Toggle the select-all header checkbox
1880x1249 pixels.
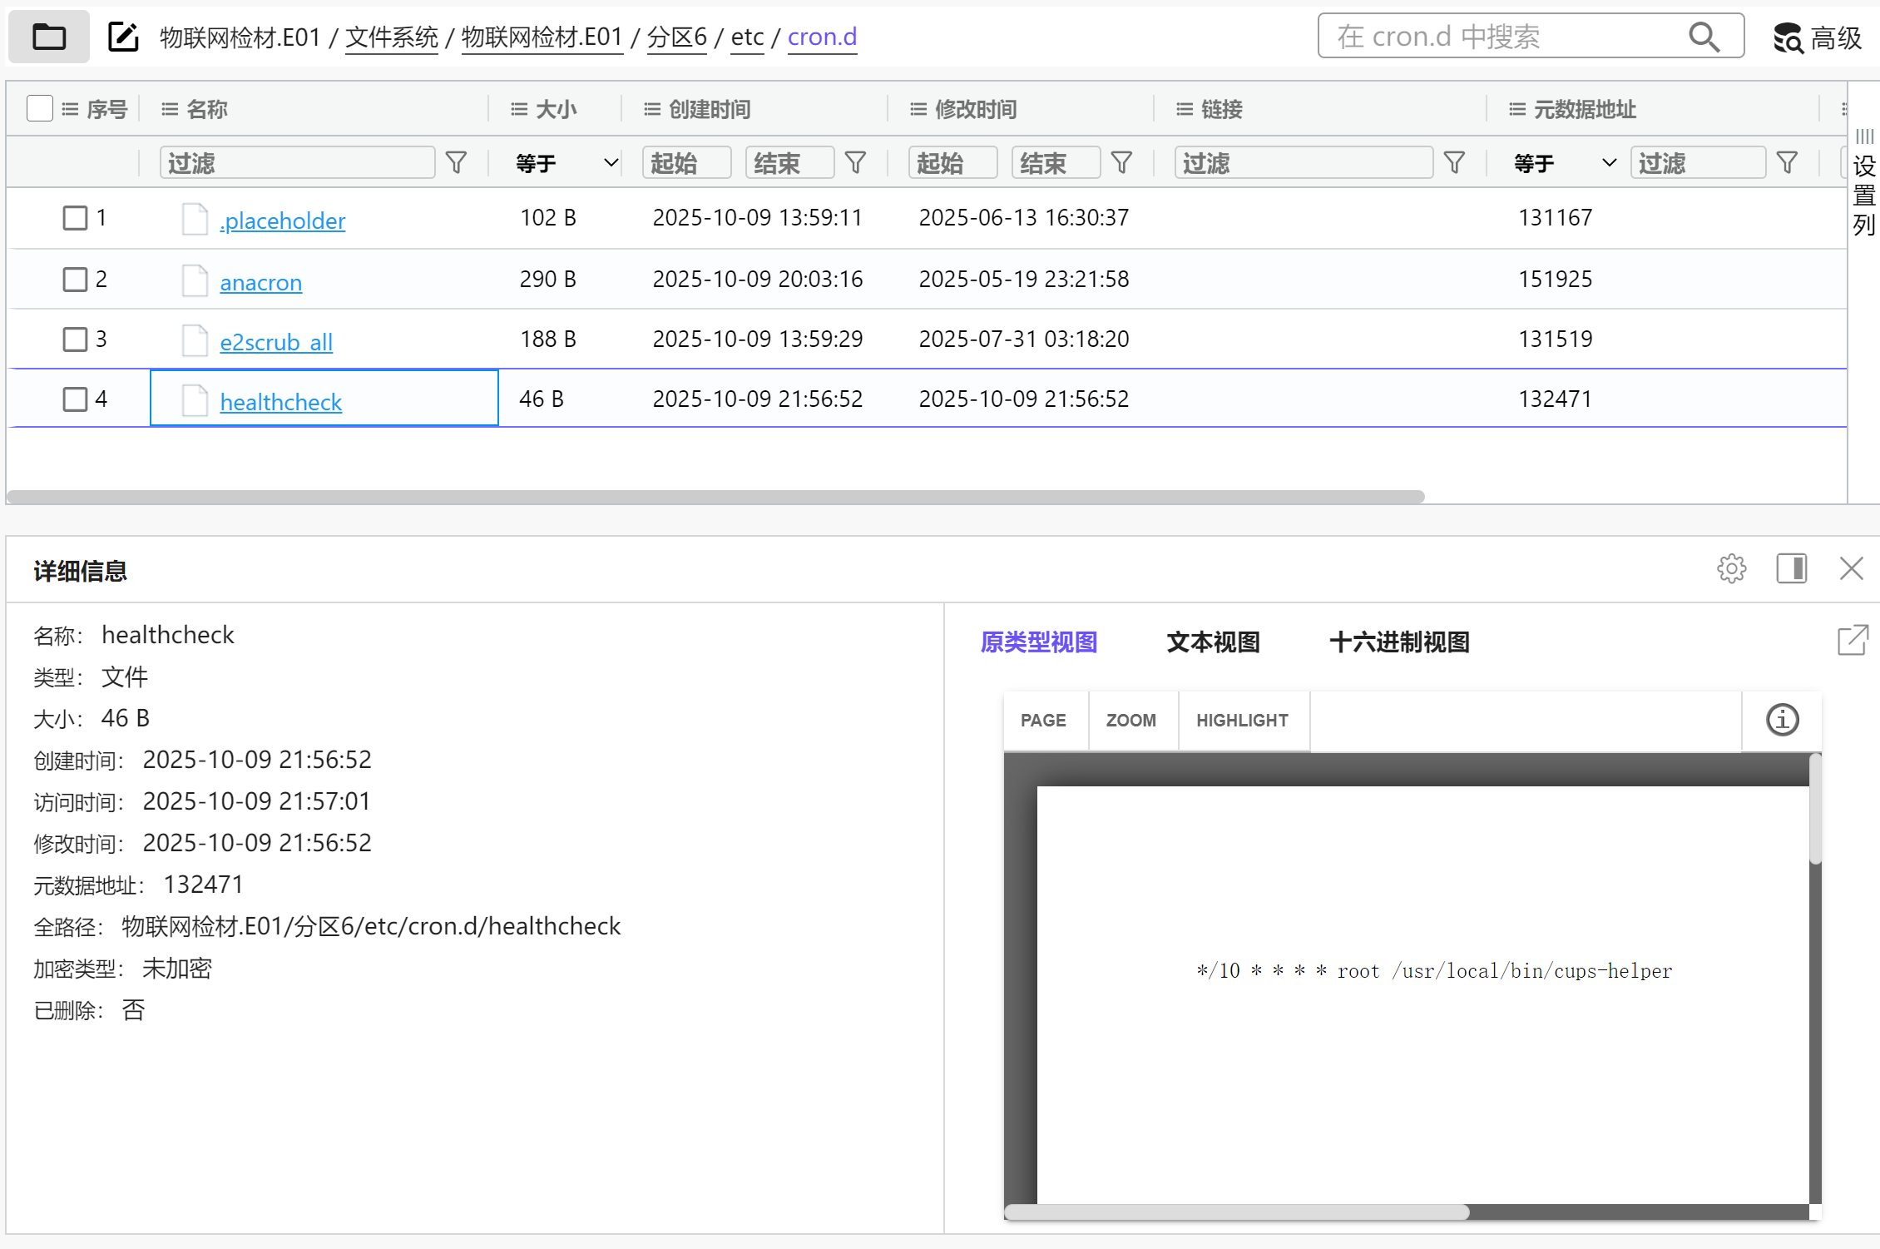click(x=40, y=108)
